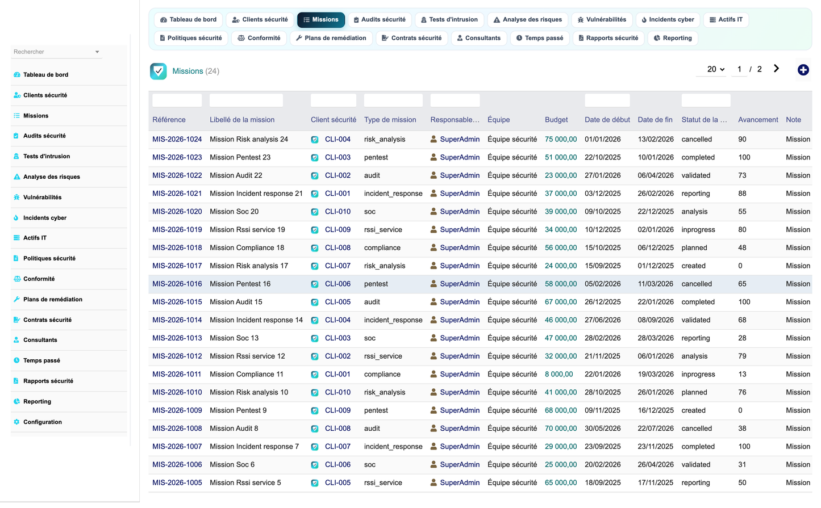Open mission MIS-2026-1019 link
821x508 pixels.
pos(177,229)
